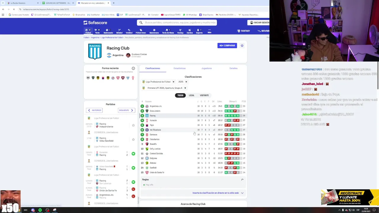Favorite Racing Club with the star

[242, 46]
